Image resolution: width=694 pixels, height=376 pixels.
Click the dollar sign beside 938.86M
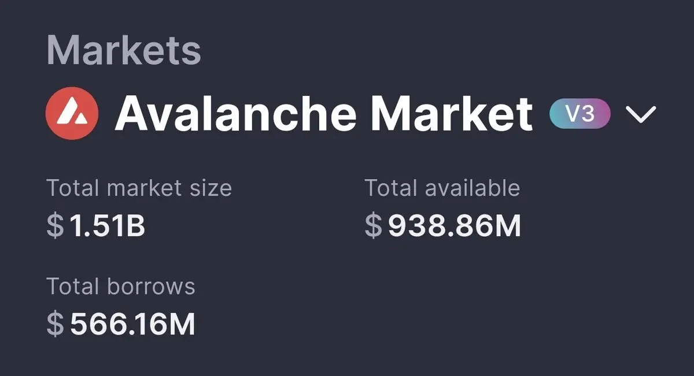(374, 227)
